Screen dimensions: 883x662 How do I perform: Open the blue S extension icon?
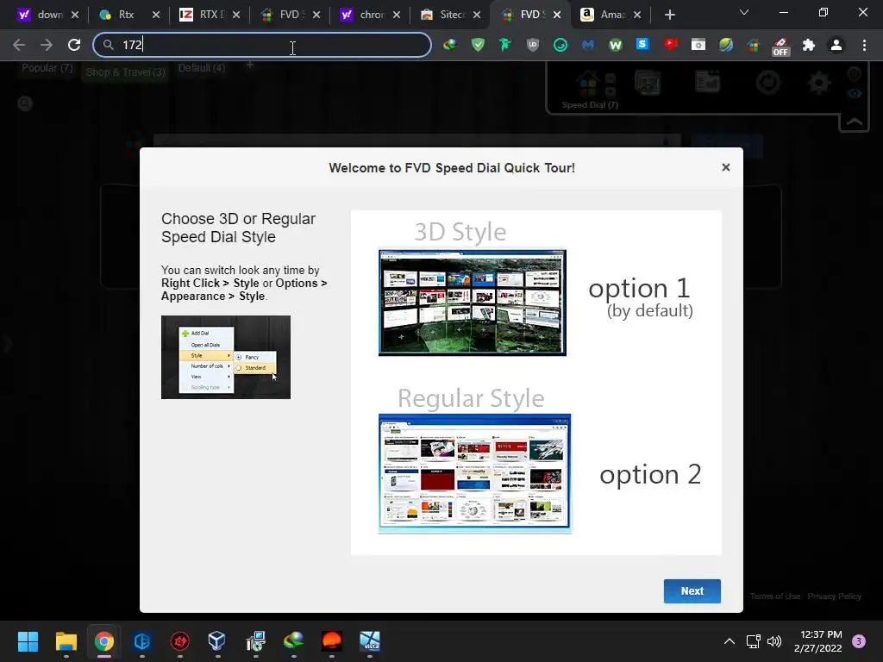point(642,44)
